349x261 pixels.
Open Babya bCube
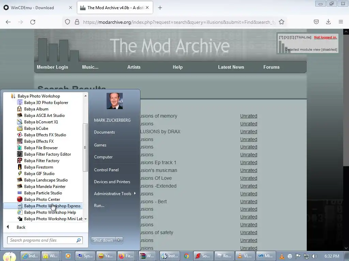pyautogui.click(x=33, y=128)
